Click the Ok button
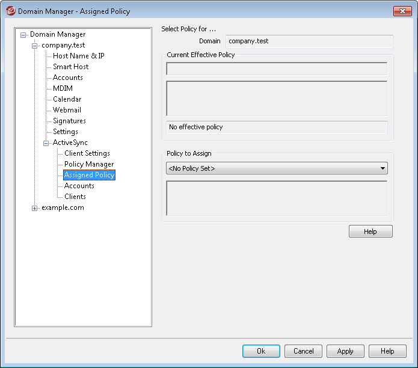This screenshot has width=418, height=368. (261, 351)
